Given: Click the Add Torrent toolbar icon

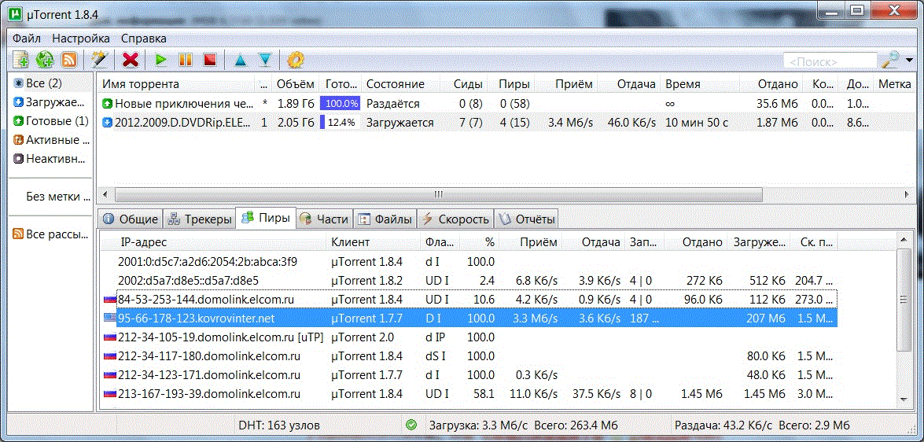Looking at the screenshot, I should (x=21, y=60).
